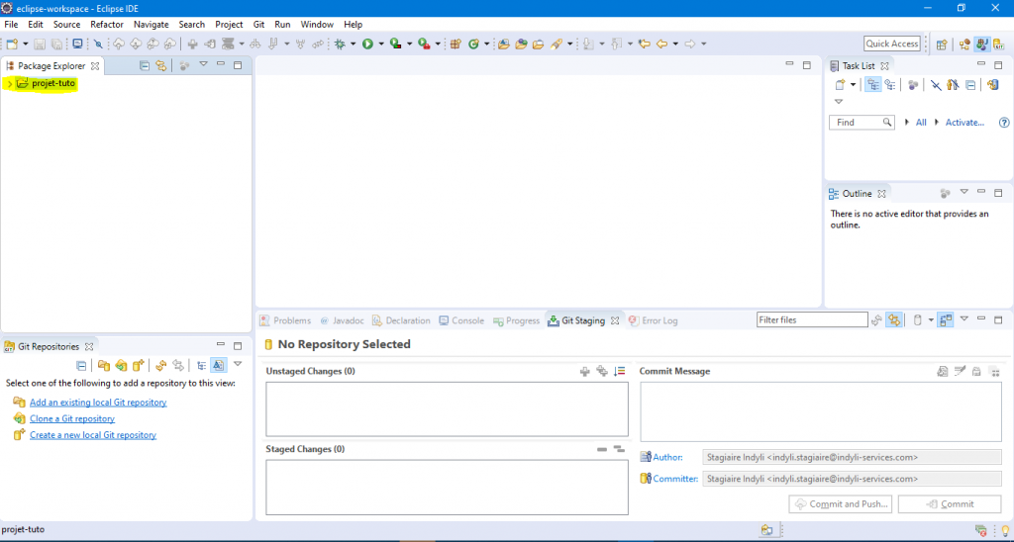The image size is (1014, 542).
Task: Open Task List View Menu triangle
Action: tap(839, 102)
